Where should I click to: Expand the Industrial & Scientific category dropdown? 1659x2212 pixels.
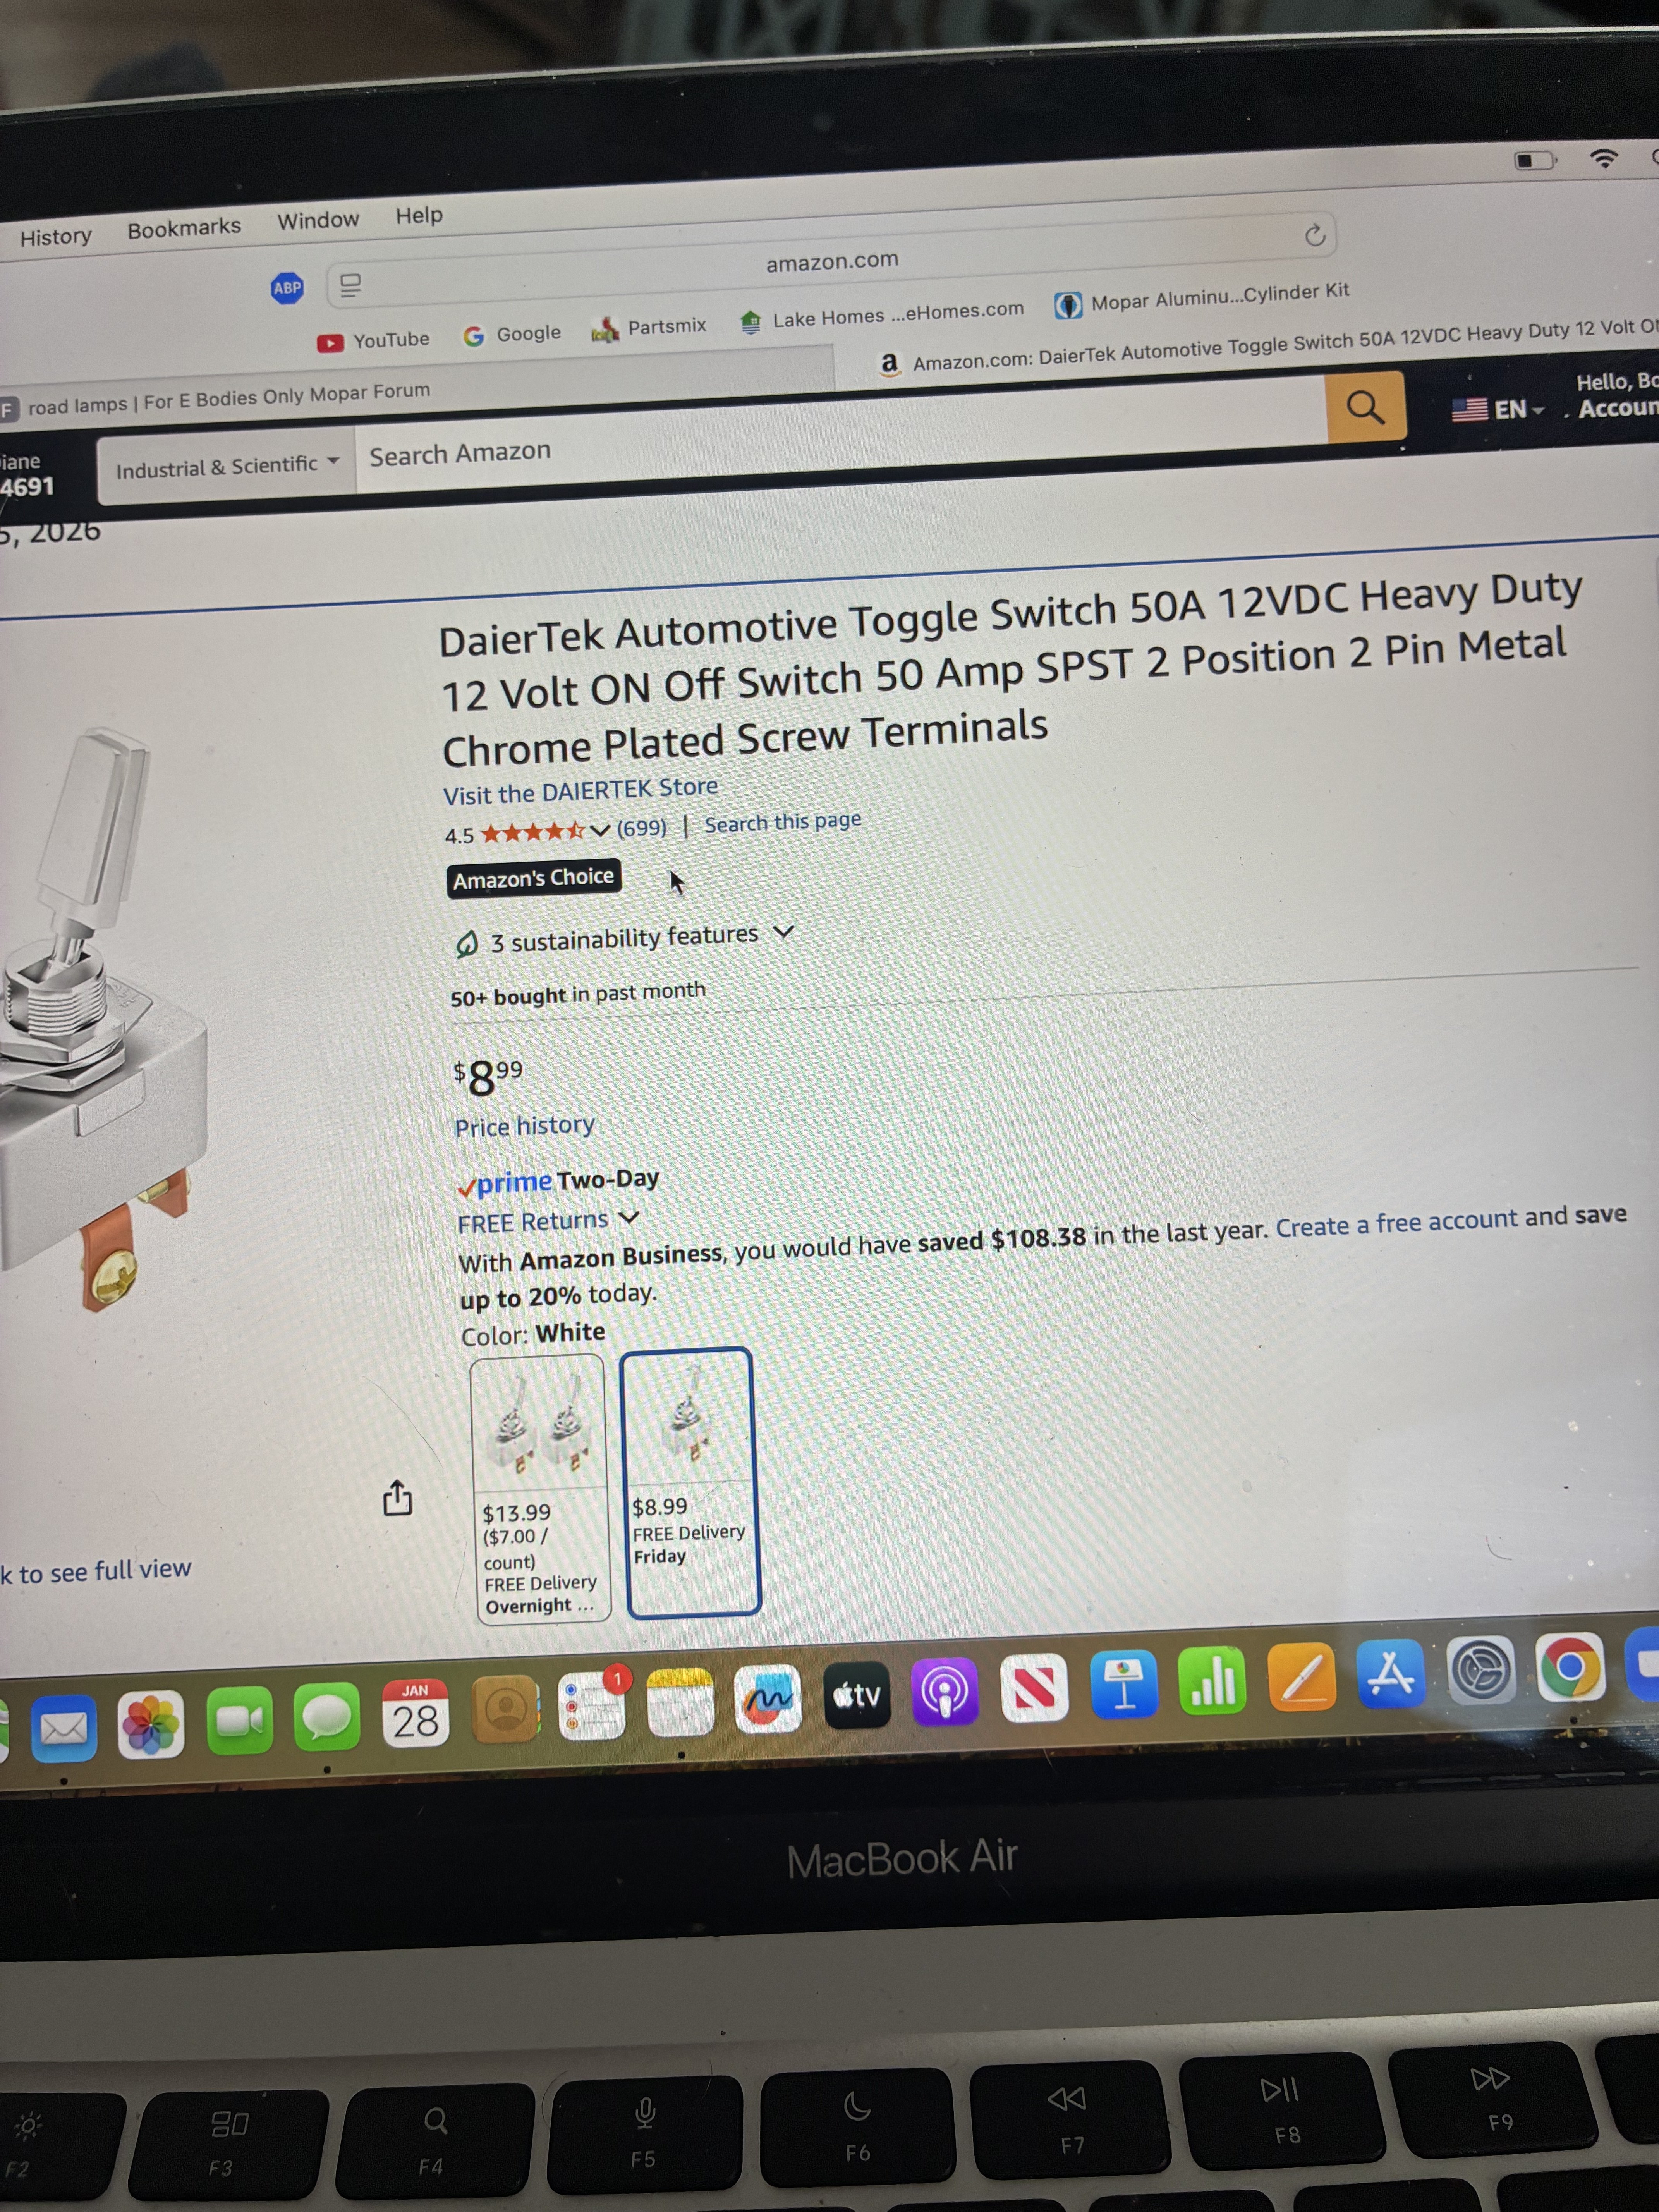click(x=227, y=466)
